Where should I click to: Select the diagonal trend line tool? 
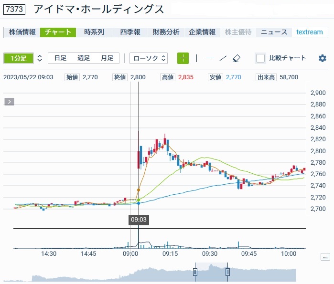[223, 58]
